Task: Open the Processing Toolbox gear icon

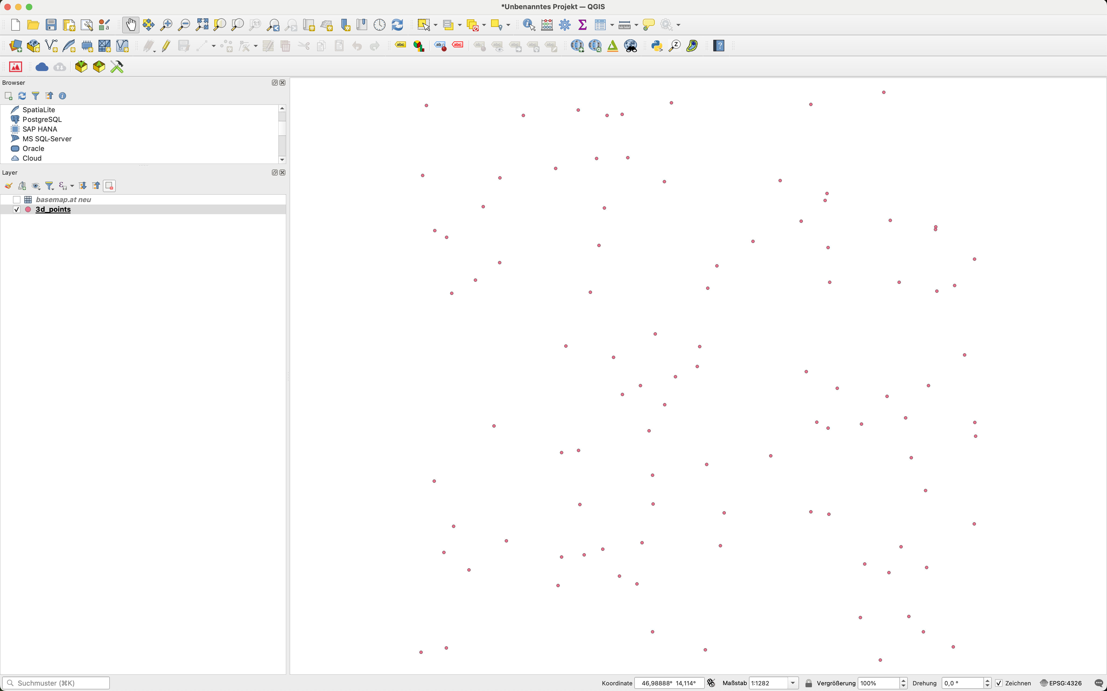Action: click(565, 25)
